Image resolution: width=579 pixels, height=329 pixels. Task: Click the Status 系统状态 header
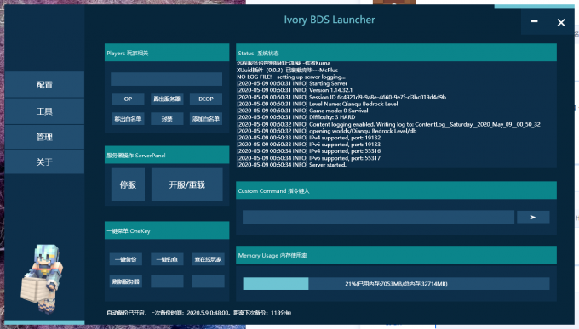point(396,53)
